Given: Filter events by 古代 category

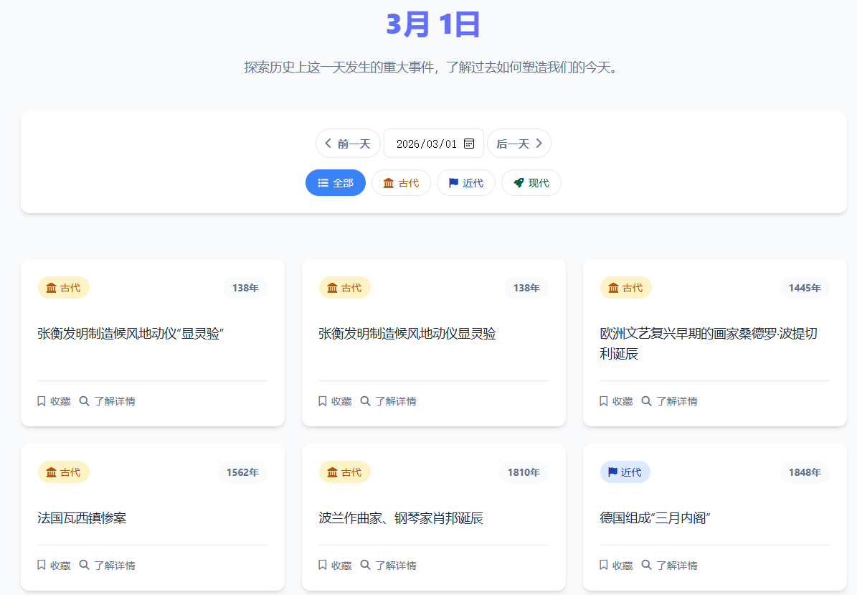Looking at the screenshot, I should [x=401, y=183].
